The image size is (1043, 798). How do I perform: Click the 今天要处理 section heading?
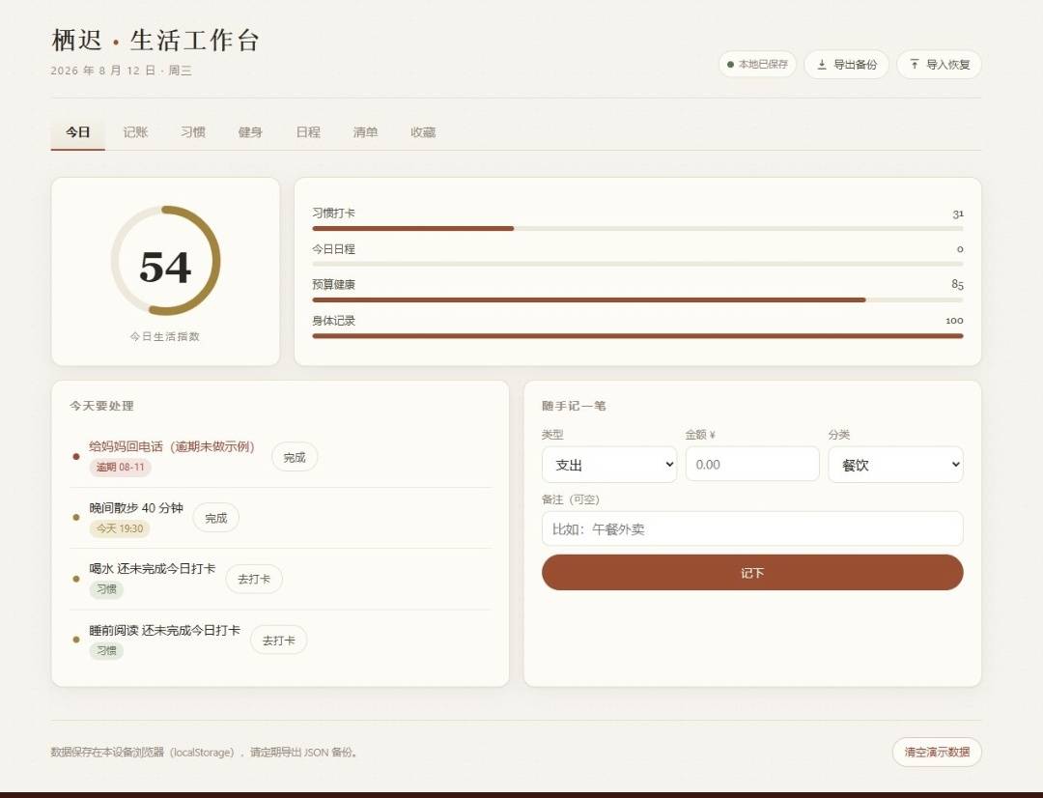pyautogui.click(x=101, y=406)
